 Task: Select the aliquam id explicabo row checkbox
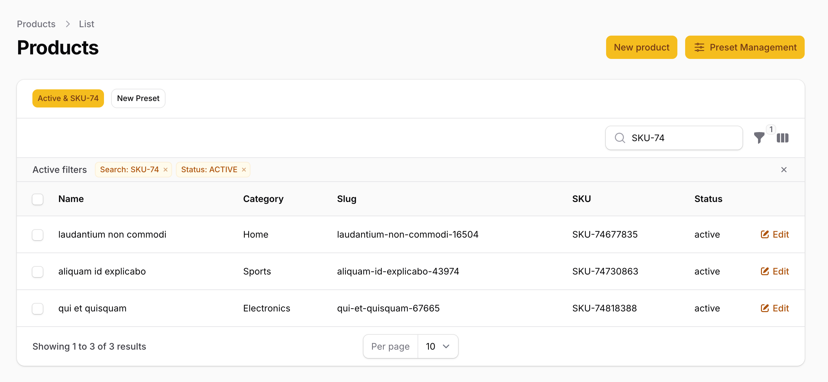[38, 272]
